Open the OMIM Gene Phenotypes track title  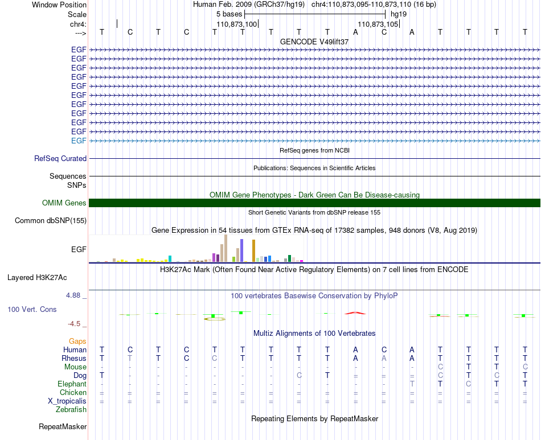314,195
